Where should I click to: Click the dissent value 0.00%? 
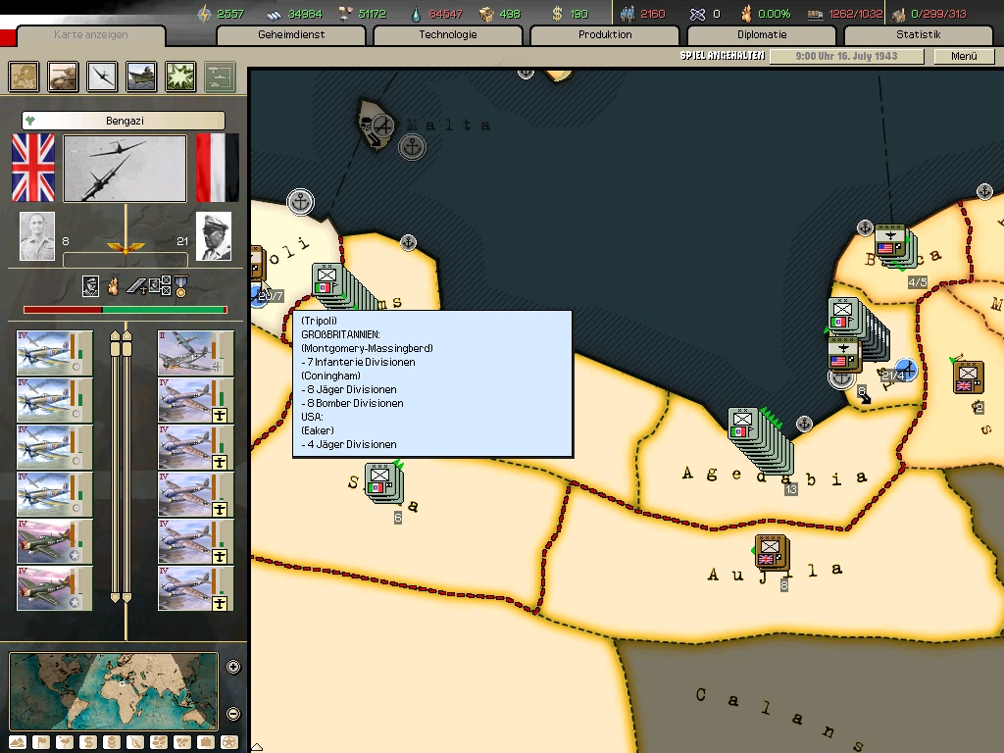(x=775, y=14)
